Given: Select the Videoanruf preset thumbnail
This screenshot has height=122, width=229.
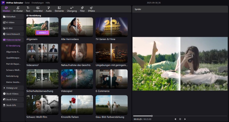Looking at the screenshot, I should coord(42,53).
